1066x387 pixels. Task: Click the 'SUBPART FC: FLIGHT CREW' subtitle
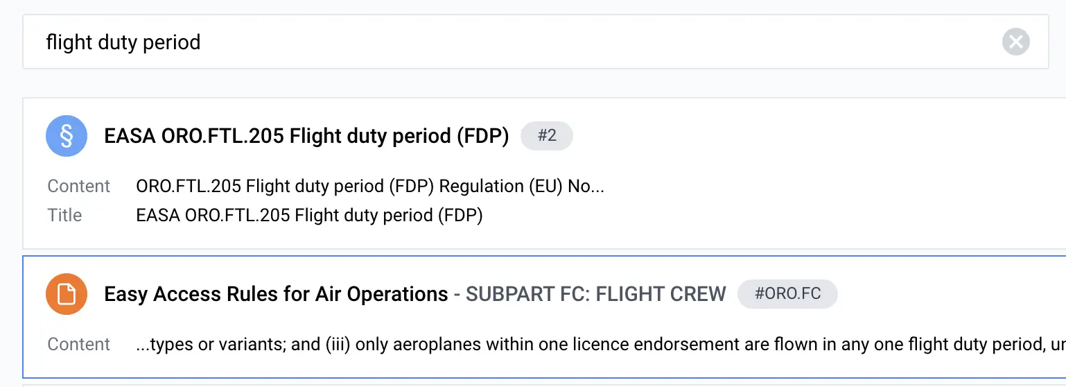click(595, 294)
